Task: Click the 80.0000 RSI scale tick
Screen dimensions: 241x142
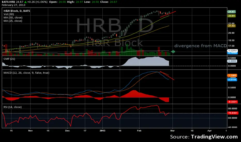Action: tap(232, 108)
